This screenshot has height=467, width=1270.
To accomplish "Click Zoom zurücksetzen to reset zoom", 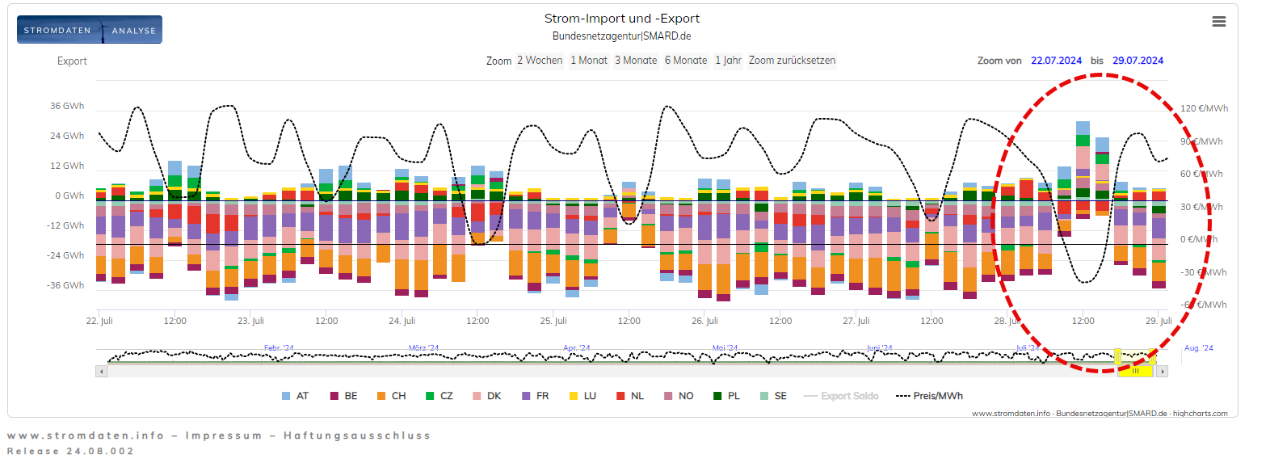I will pos(792,61).
